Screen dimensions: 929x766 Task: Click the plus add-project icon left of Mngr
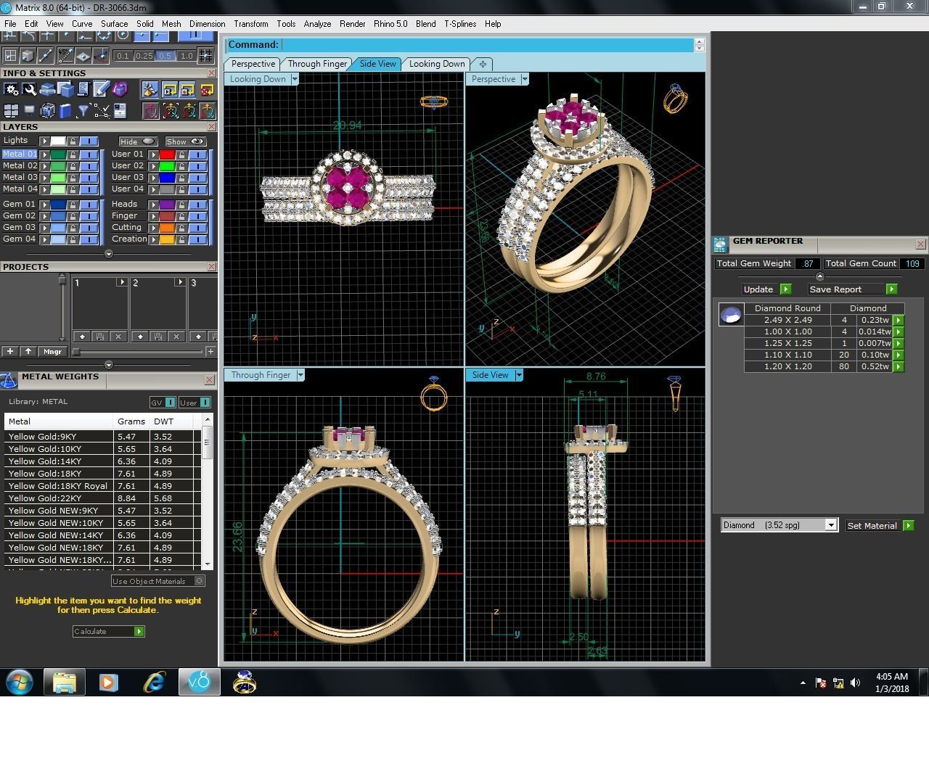[10, 351]
